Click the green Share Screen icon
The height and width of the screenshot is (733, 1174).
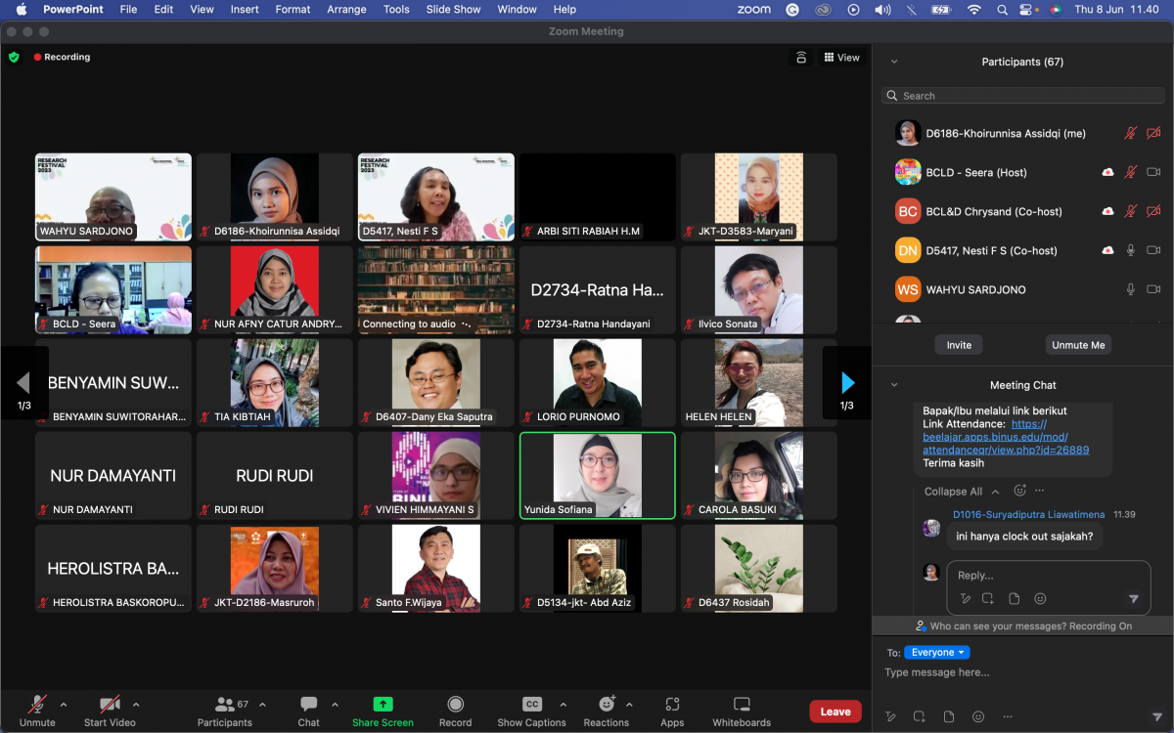point(384,704)
